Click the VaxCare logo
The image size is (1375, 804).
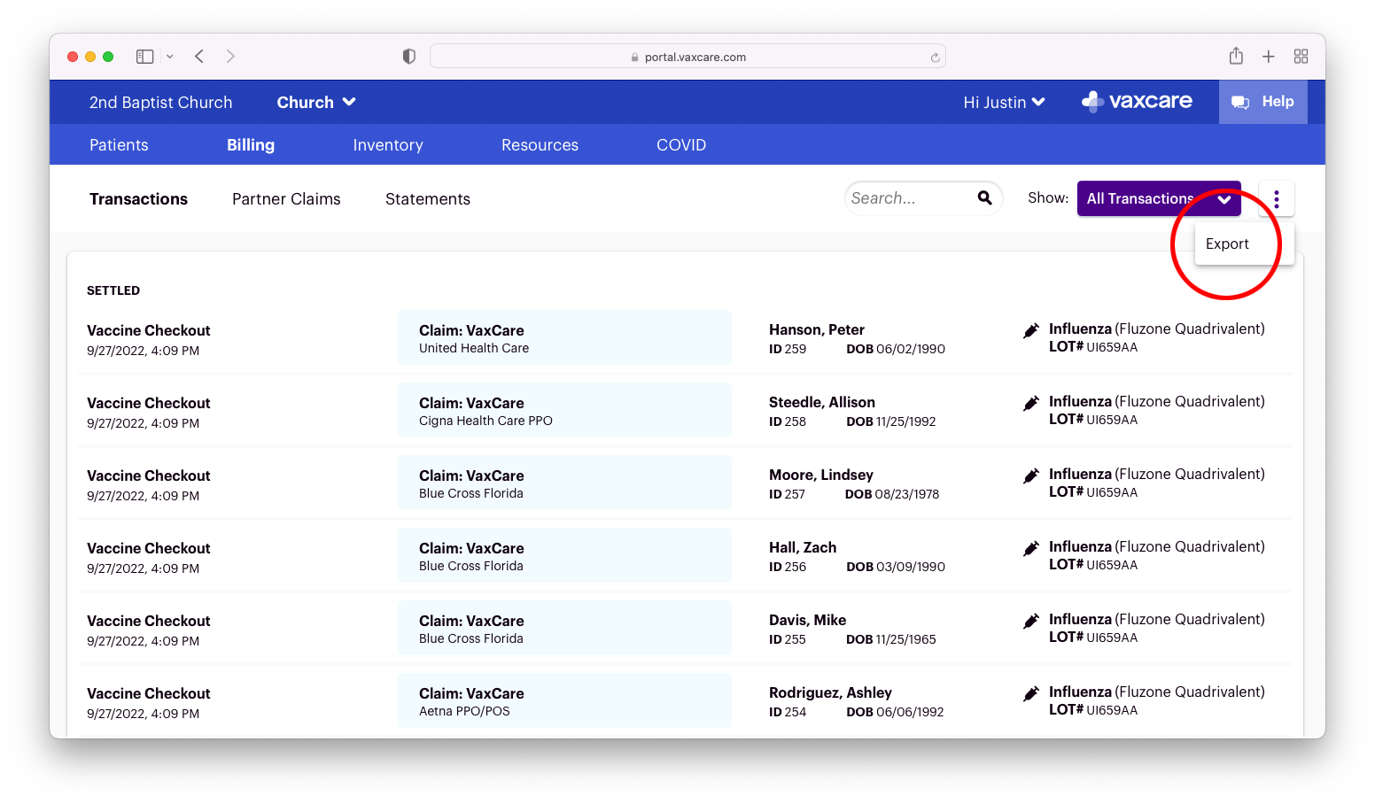[1137, 102]
